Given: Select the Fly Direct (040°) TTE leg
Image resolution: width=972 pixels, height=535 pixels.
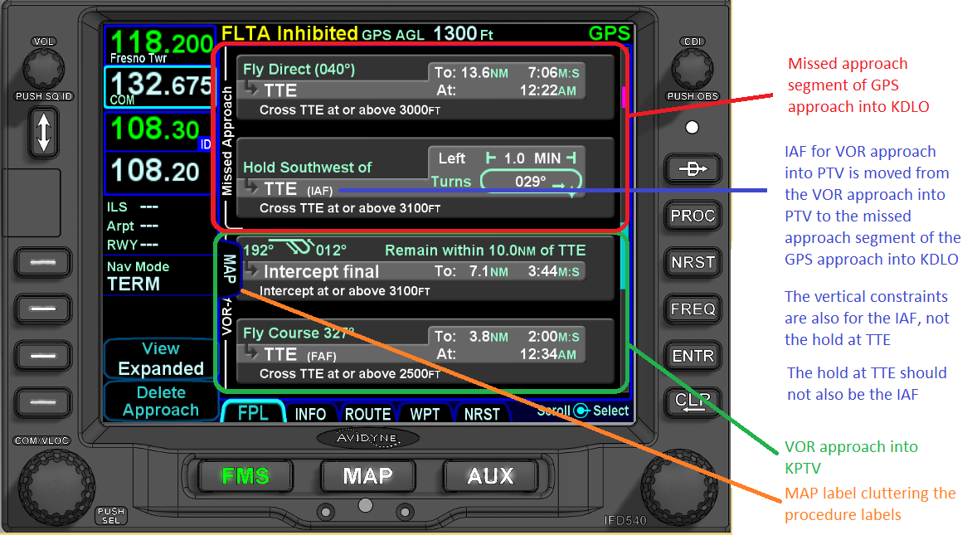Looking at the screenshot, I should point(425,88).
